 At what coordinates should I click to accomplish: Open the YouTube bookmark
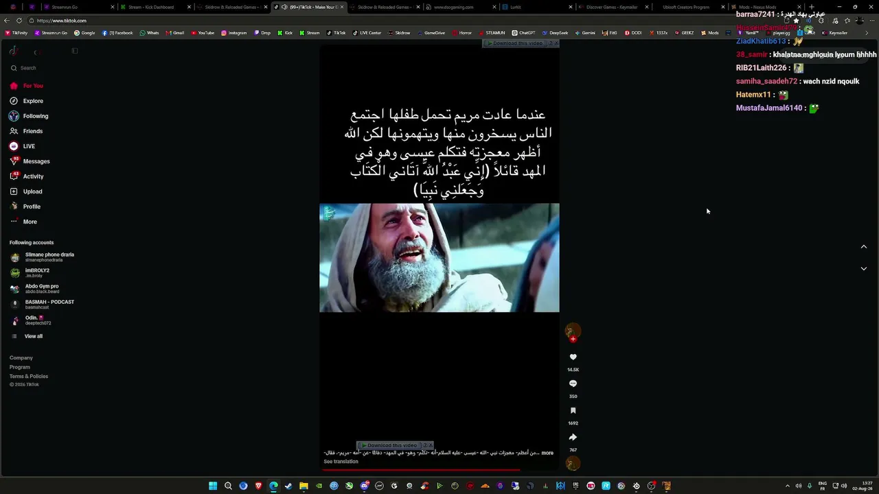click(203, 33)
